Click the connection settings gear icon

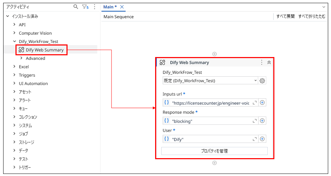click(x=262, y=81)
